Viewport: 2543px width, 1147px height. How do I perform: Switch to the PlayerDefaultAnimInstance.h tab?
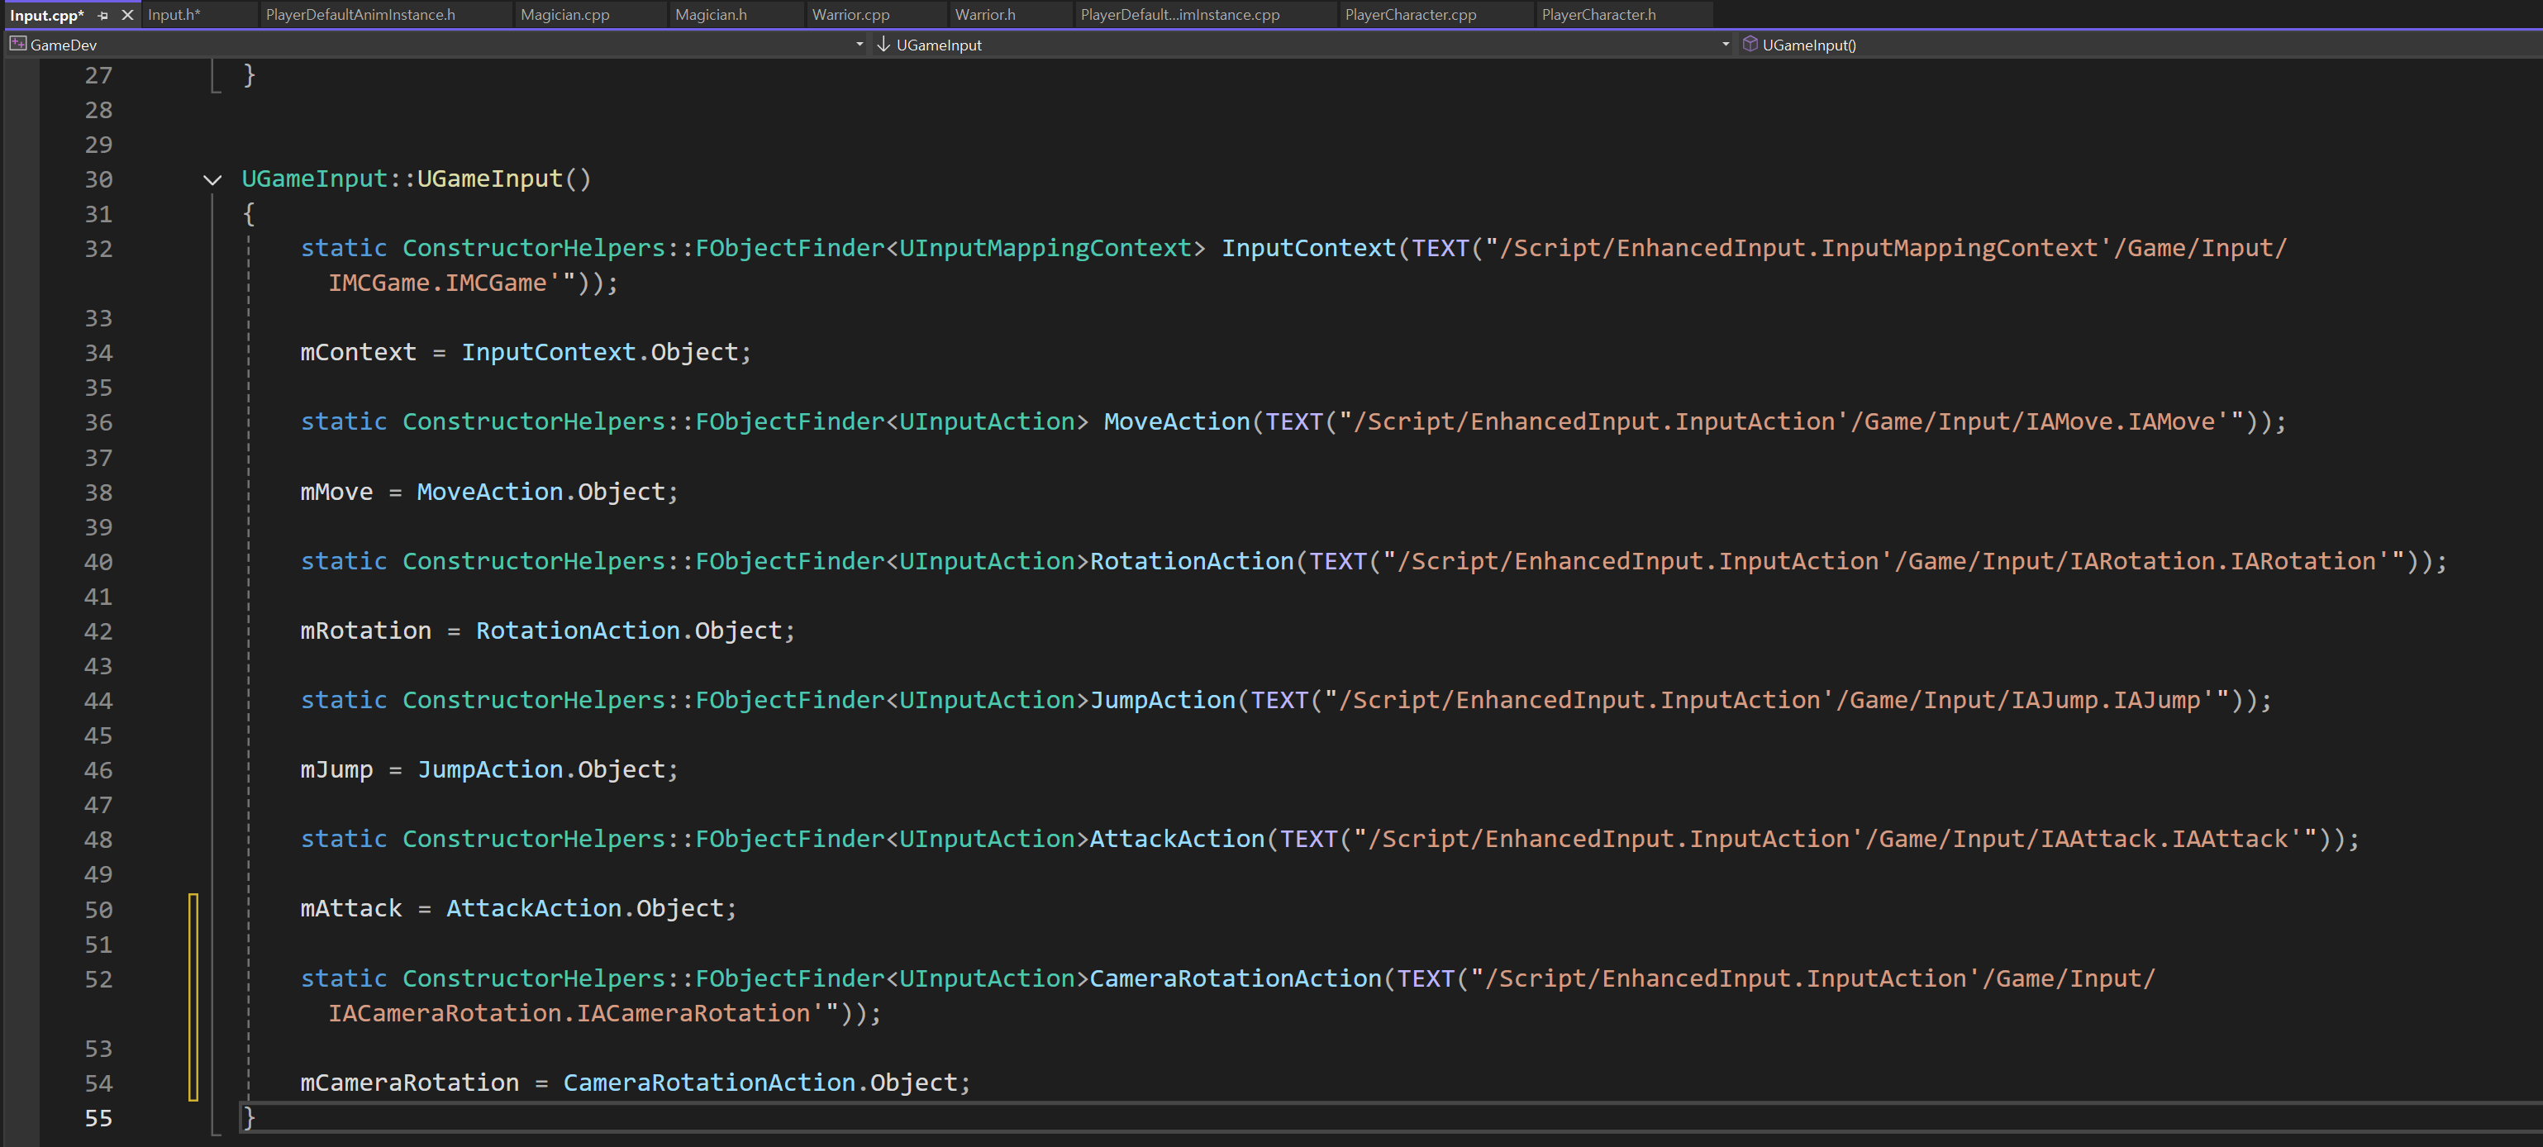[360, 15]
